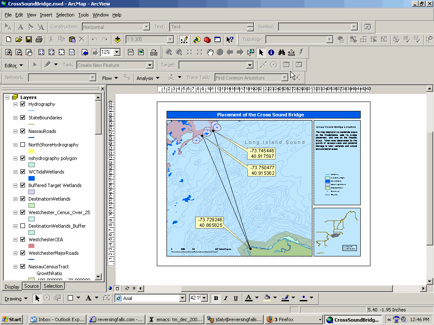Select the Identify tool
Viewport: 434px width, 325px height.
tap(271, 52)
